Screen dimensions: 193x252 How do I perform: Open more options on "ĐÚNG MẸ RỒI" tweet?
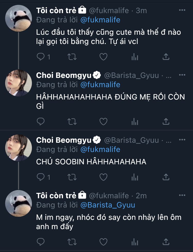point(182,75)
